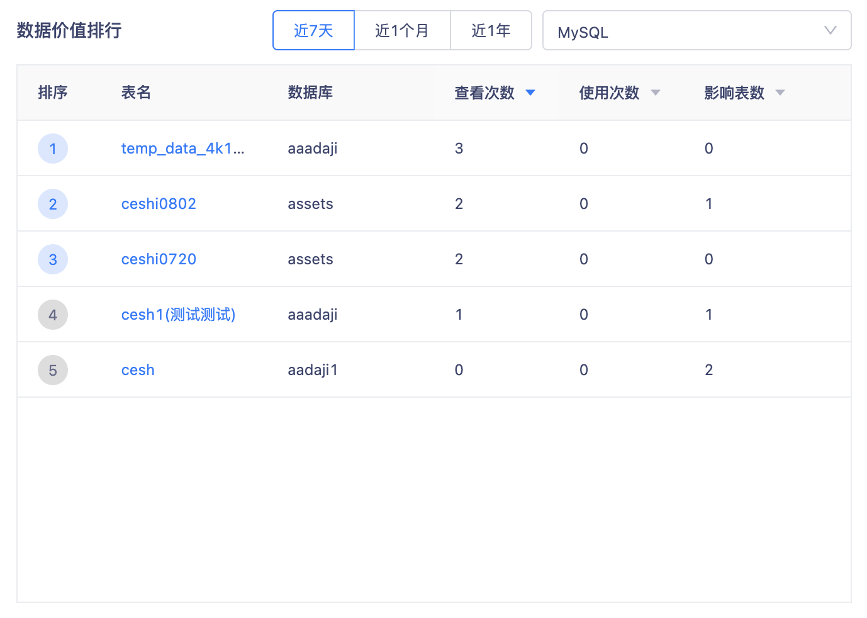This screenshot has height=618, width=867.
Task: Expand dropdown via the chevron arrow
Action: pos(830,30)
